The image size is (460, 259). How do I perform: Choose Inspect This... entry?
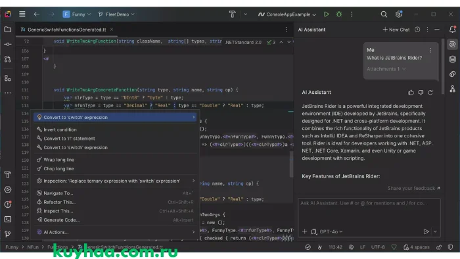(x=115, y=211)
